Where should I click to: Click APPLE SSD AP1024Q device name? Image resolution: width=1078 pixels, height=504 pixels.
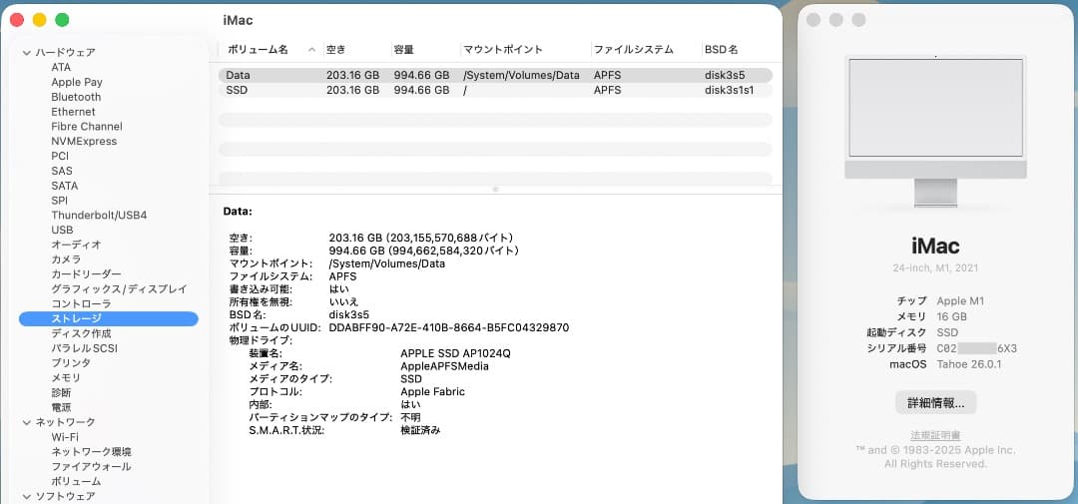(456, 353)
